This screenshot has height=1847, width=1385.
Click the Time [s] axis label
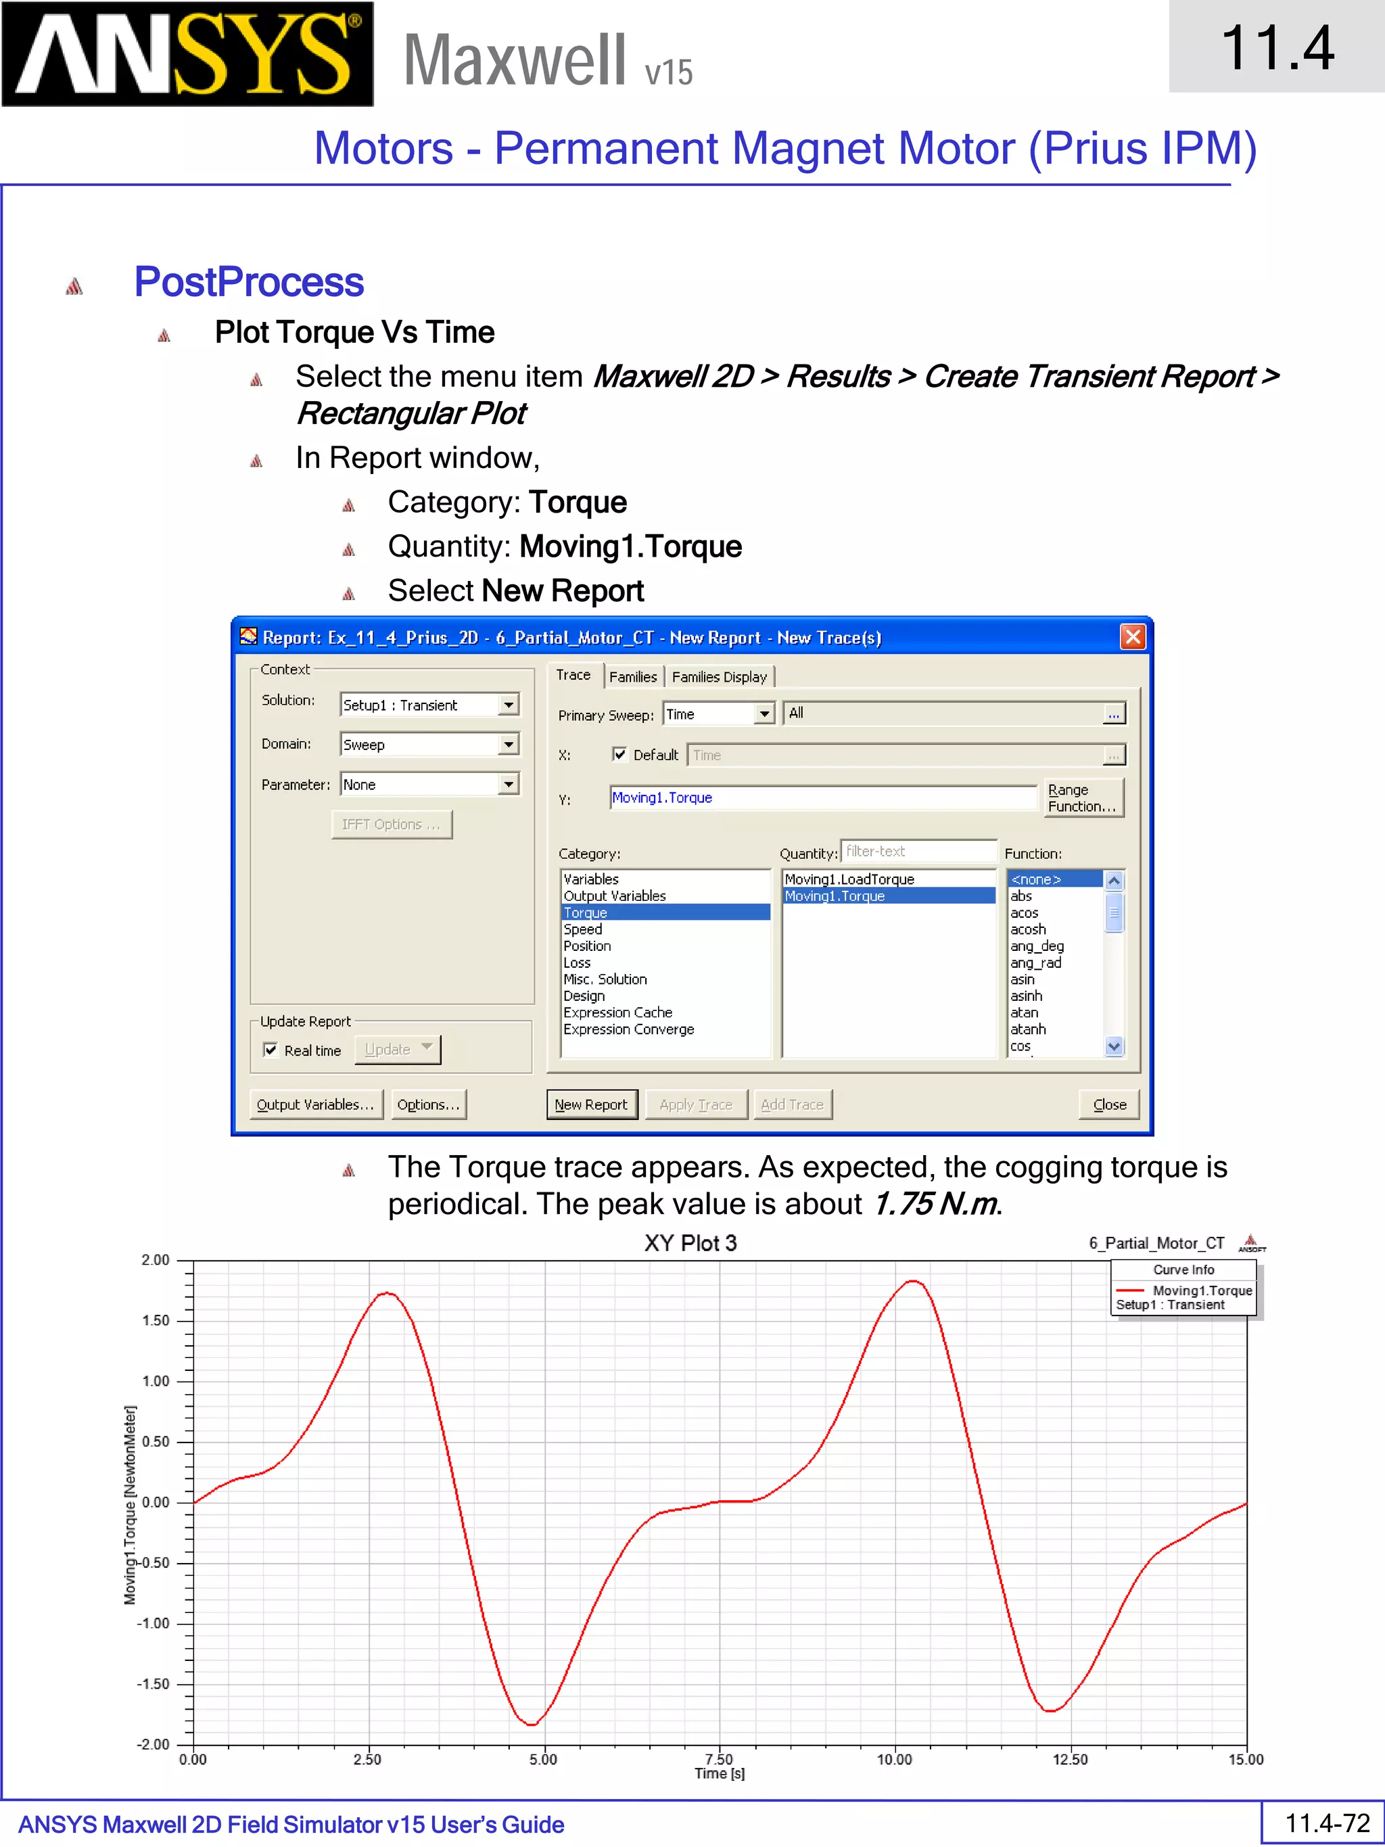[720, 1773]
